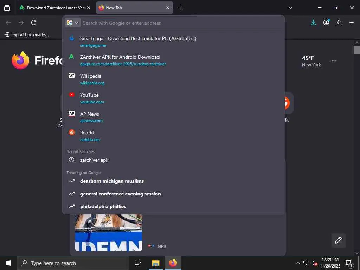Viewport: 360px width, 270px height.
Task: Select the Reddit suggestion
Action: point(174,136)
